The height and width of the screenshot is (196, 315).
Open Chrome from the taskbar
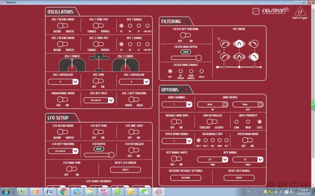tap(63, 192)
